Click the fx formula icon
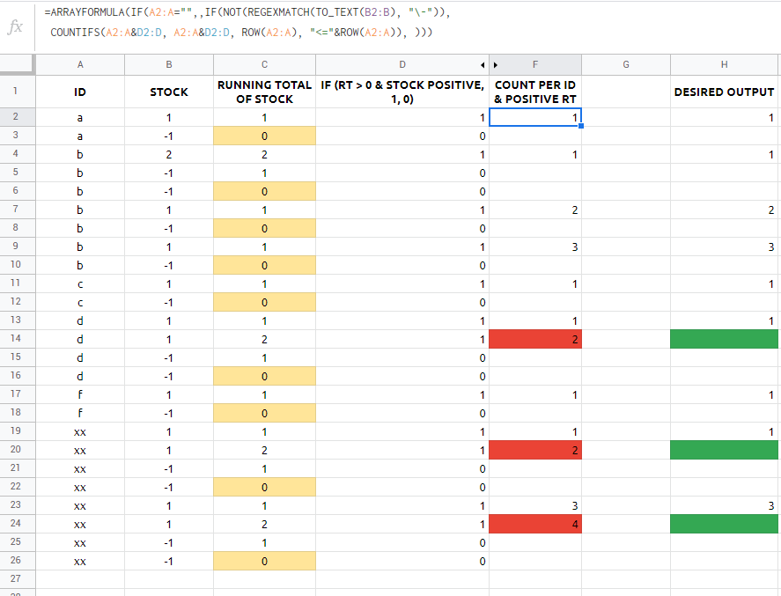The image size is (781, 596). coord(16,26)
